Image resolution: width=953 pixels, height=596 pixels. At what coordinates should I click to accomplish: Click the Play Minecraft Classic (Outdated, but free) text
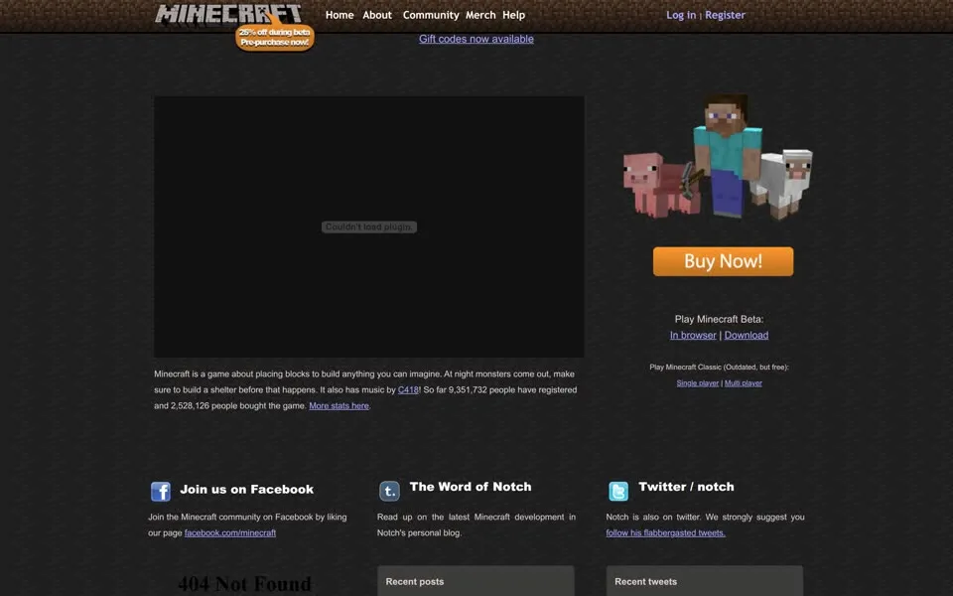pos(719,368)
